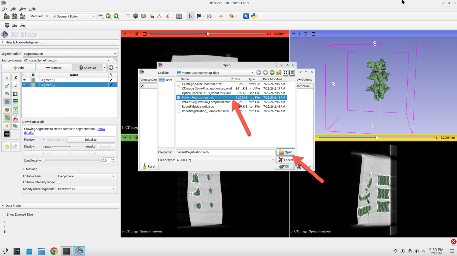
Task: Open the Files of type dropdown
Action: pyautogui.click(x=225, y=160)
